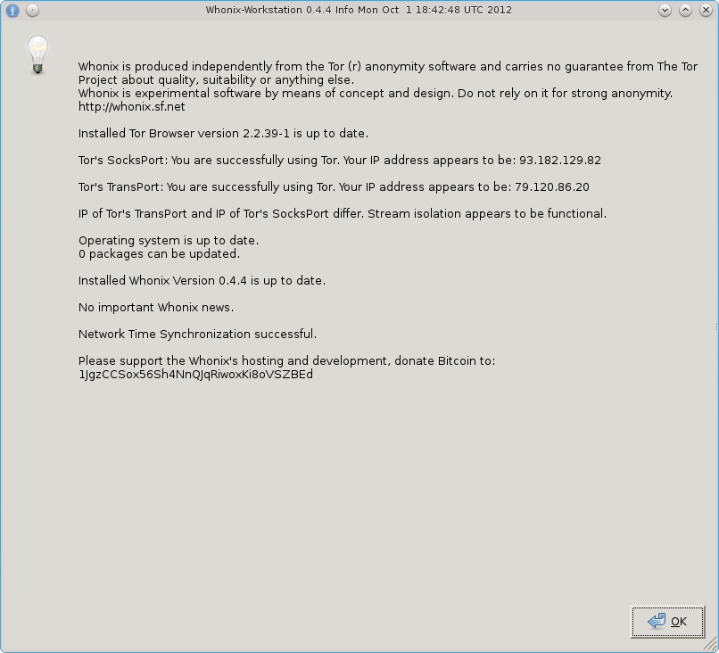This screenshot has width=719, height=653.
Task: Open the window menu icon in title bar
Action: click(12, 11)
